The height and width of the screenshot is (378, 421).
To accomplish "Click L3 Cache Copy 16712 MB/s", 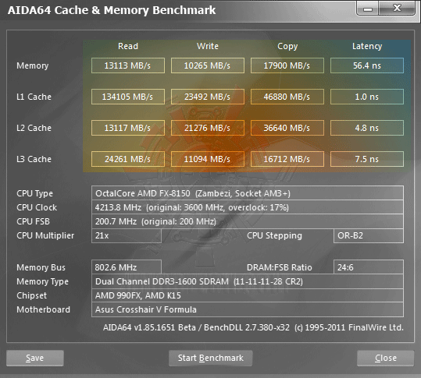I will tap(287, 159).
